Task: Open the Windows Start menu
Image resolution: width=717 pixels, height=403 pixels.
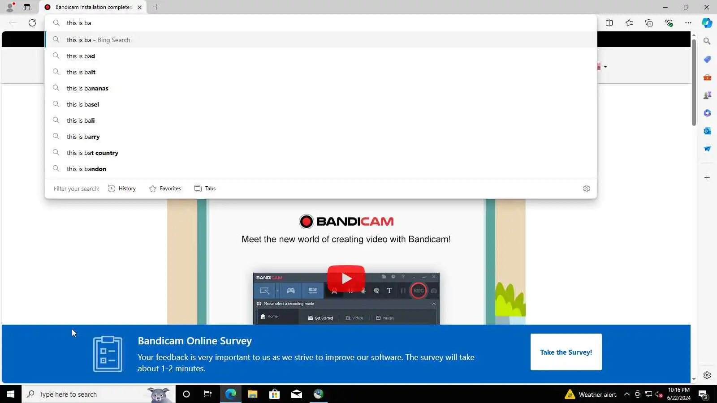Action: coord(11,394)
